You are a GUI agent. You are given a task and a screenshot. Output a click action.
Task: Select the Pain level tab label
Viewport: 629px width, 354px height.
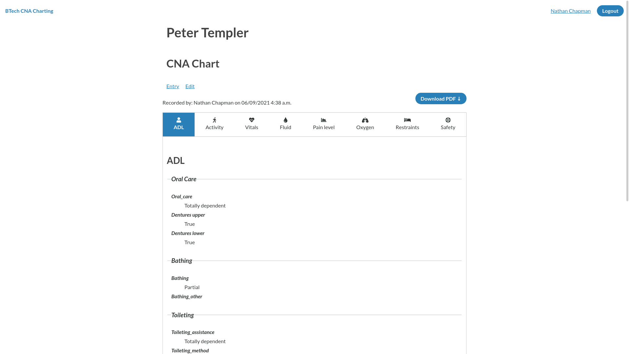click(x=324, y=127)
